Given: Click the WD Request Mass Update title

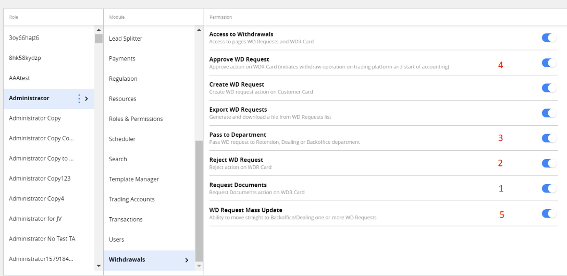Looking at the screenshot, I should coord(246,210).
